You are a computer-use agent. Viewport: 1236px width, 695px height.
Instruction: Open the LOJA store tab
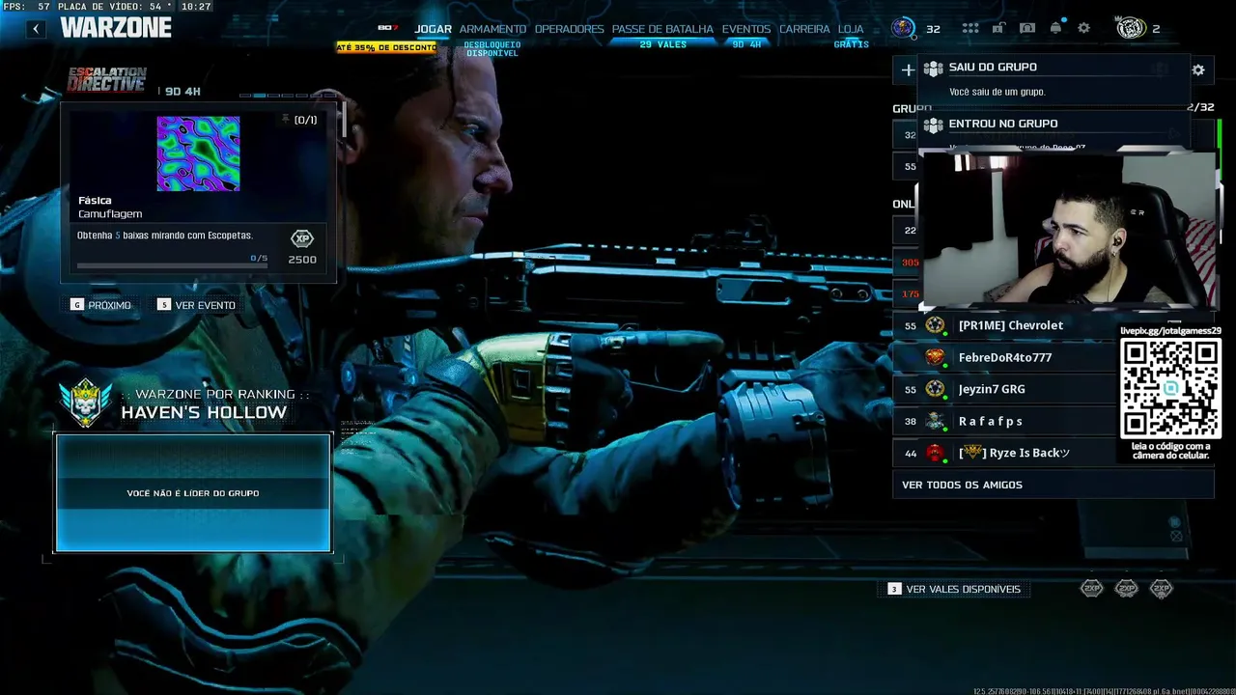(x=851, y=29)
